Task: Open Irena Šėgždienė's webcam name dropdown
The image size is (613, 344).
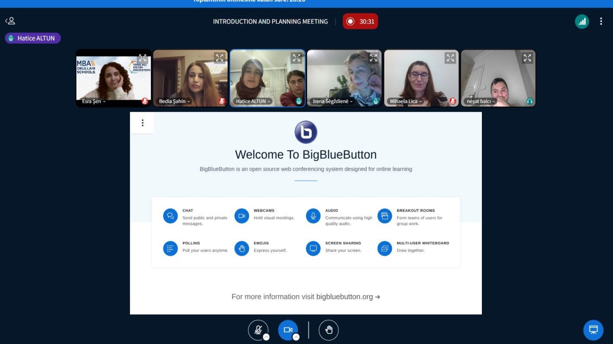Action: click(333, 102)
